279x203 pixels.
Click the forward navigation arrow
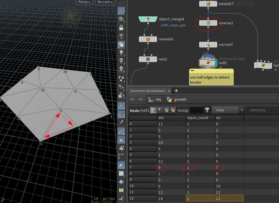(140, 100)
